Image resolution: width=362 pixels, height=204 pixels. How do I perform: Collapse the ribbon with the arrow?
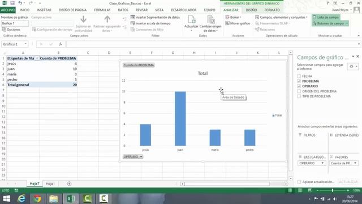(358, 36)
